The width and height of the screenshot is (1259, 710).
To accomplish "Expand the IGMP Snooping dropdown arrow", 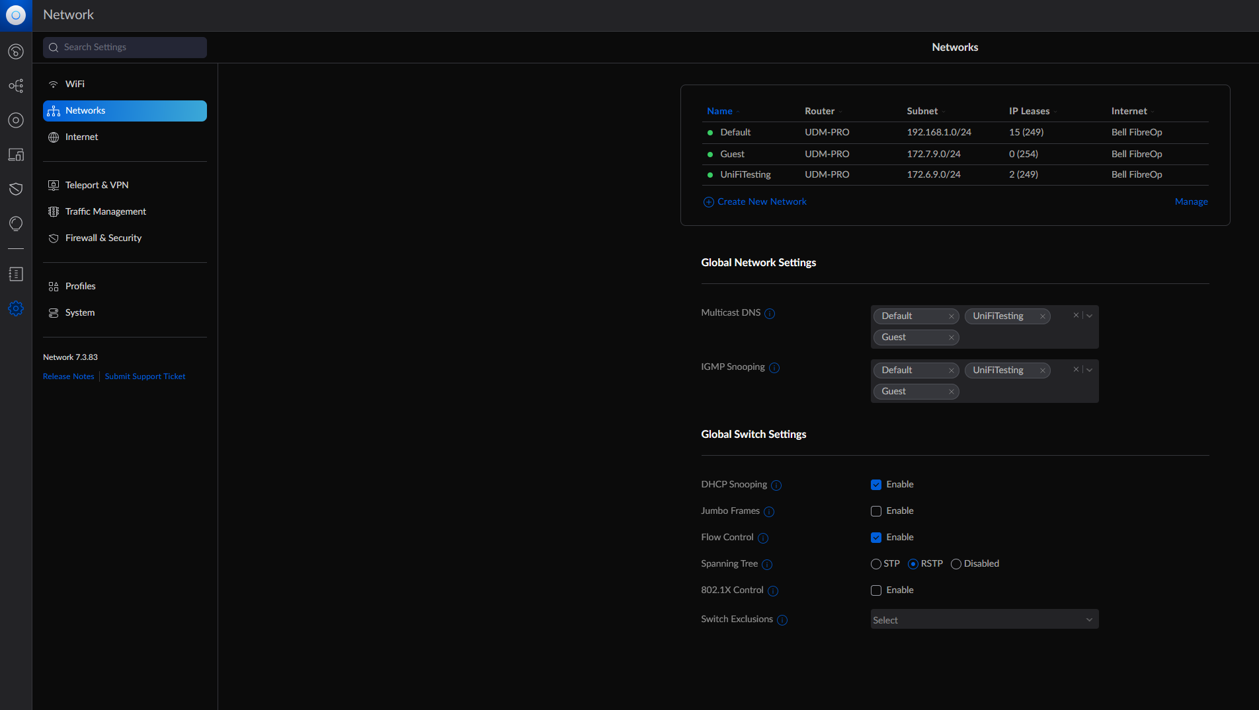I will (x=1090, y=370).
